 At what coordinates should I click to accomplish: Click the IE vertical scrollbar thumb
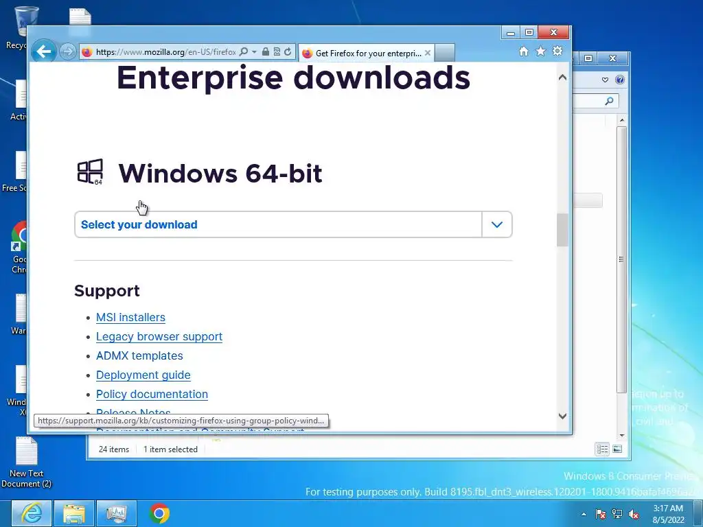(563, 230)
